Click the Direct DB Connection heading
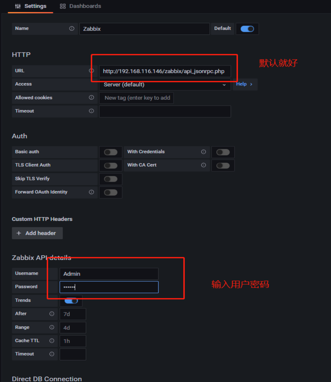This screenshot has width=331, height=382. [x=47, y=379]
